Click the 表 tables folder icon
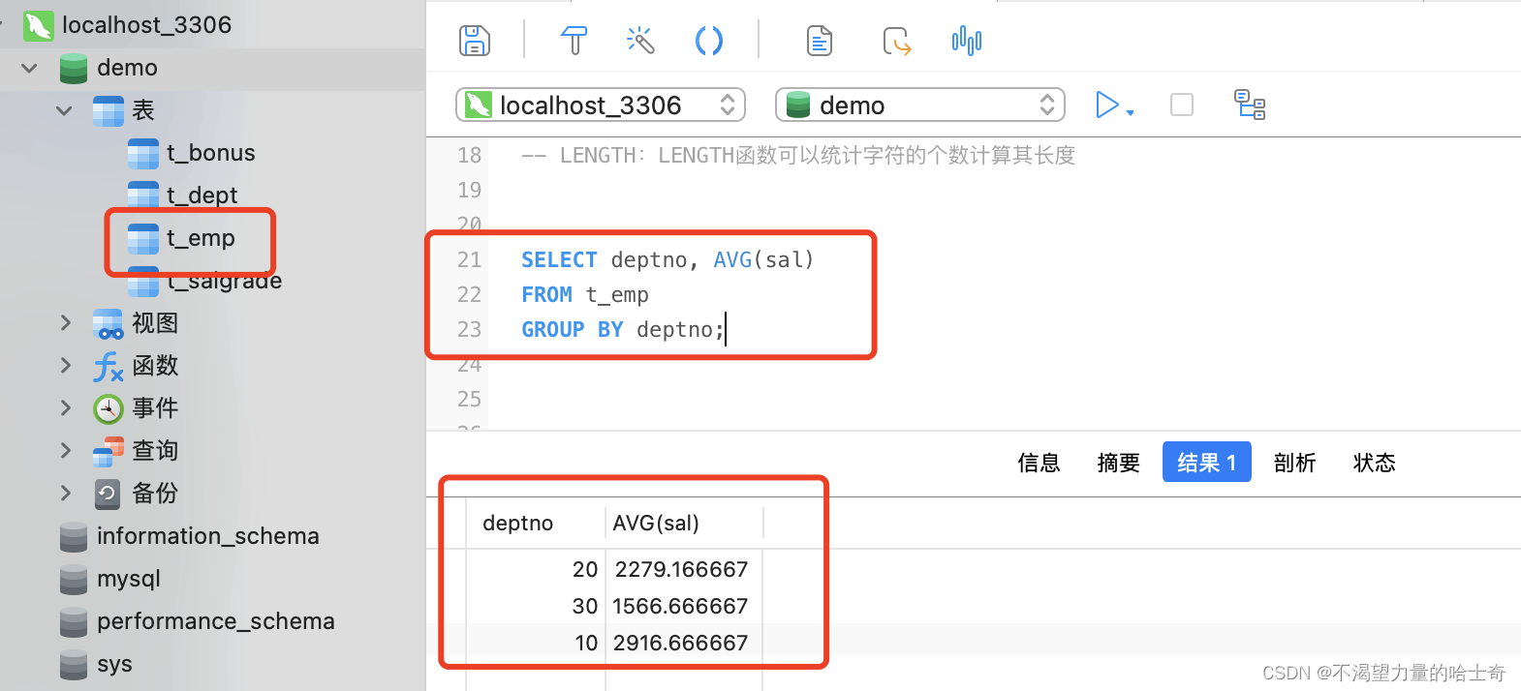 (108, 110)
